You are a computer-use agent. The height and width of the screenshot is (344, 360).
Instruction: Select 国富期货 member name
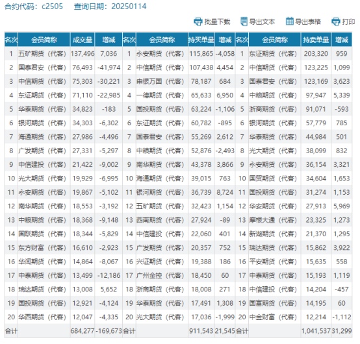[273, 303]
